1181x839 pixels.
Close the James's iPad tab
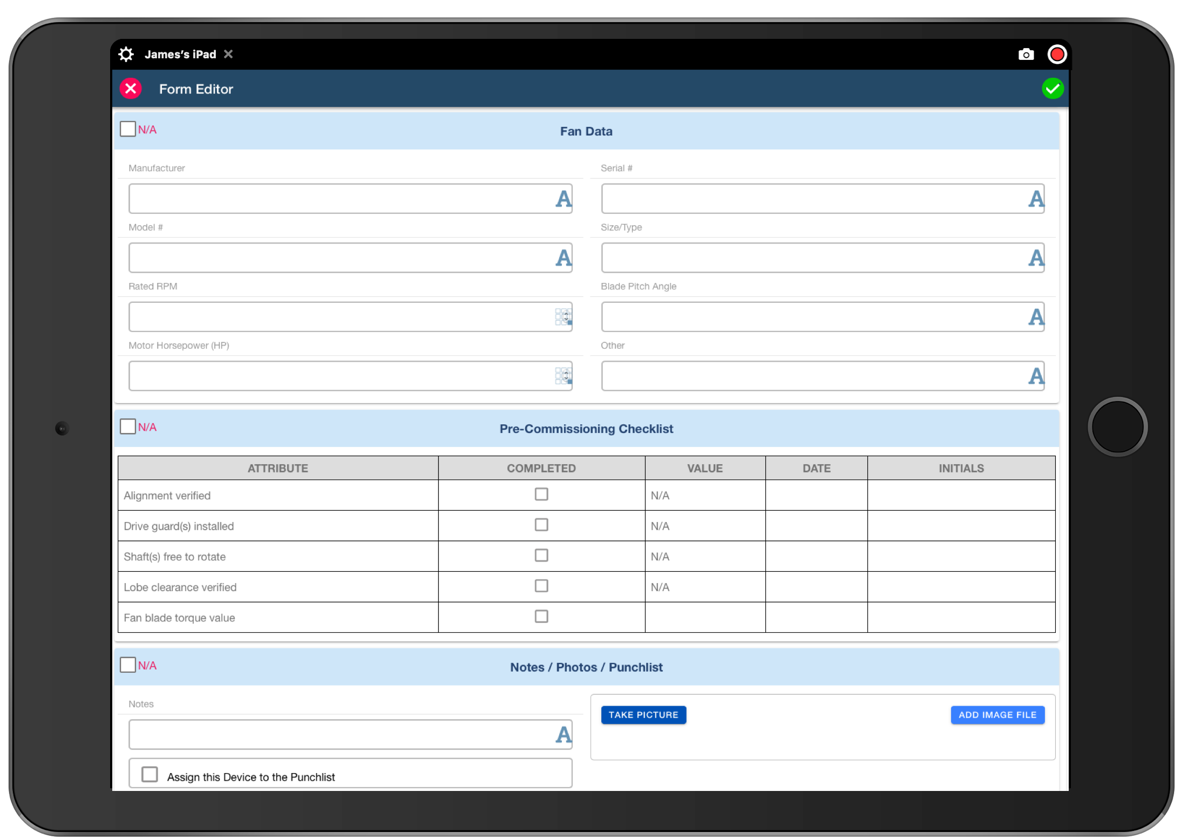click(x=228, y=55)
